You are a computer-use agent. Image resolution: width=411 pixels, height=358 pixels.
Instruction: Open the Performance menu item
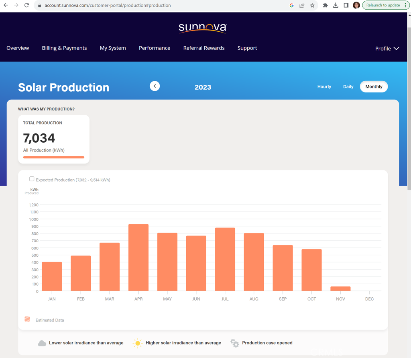tap(155, 48)
